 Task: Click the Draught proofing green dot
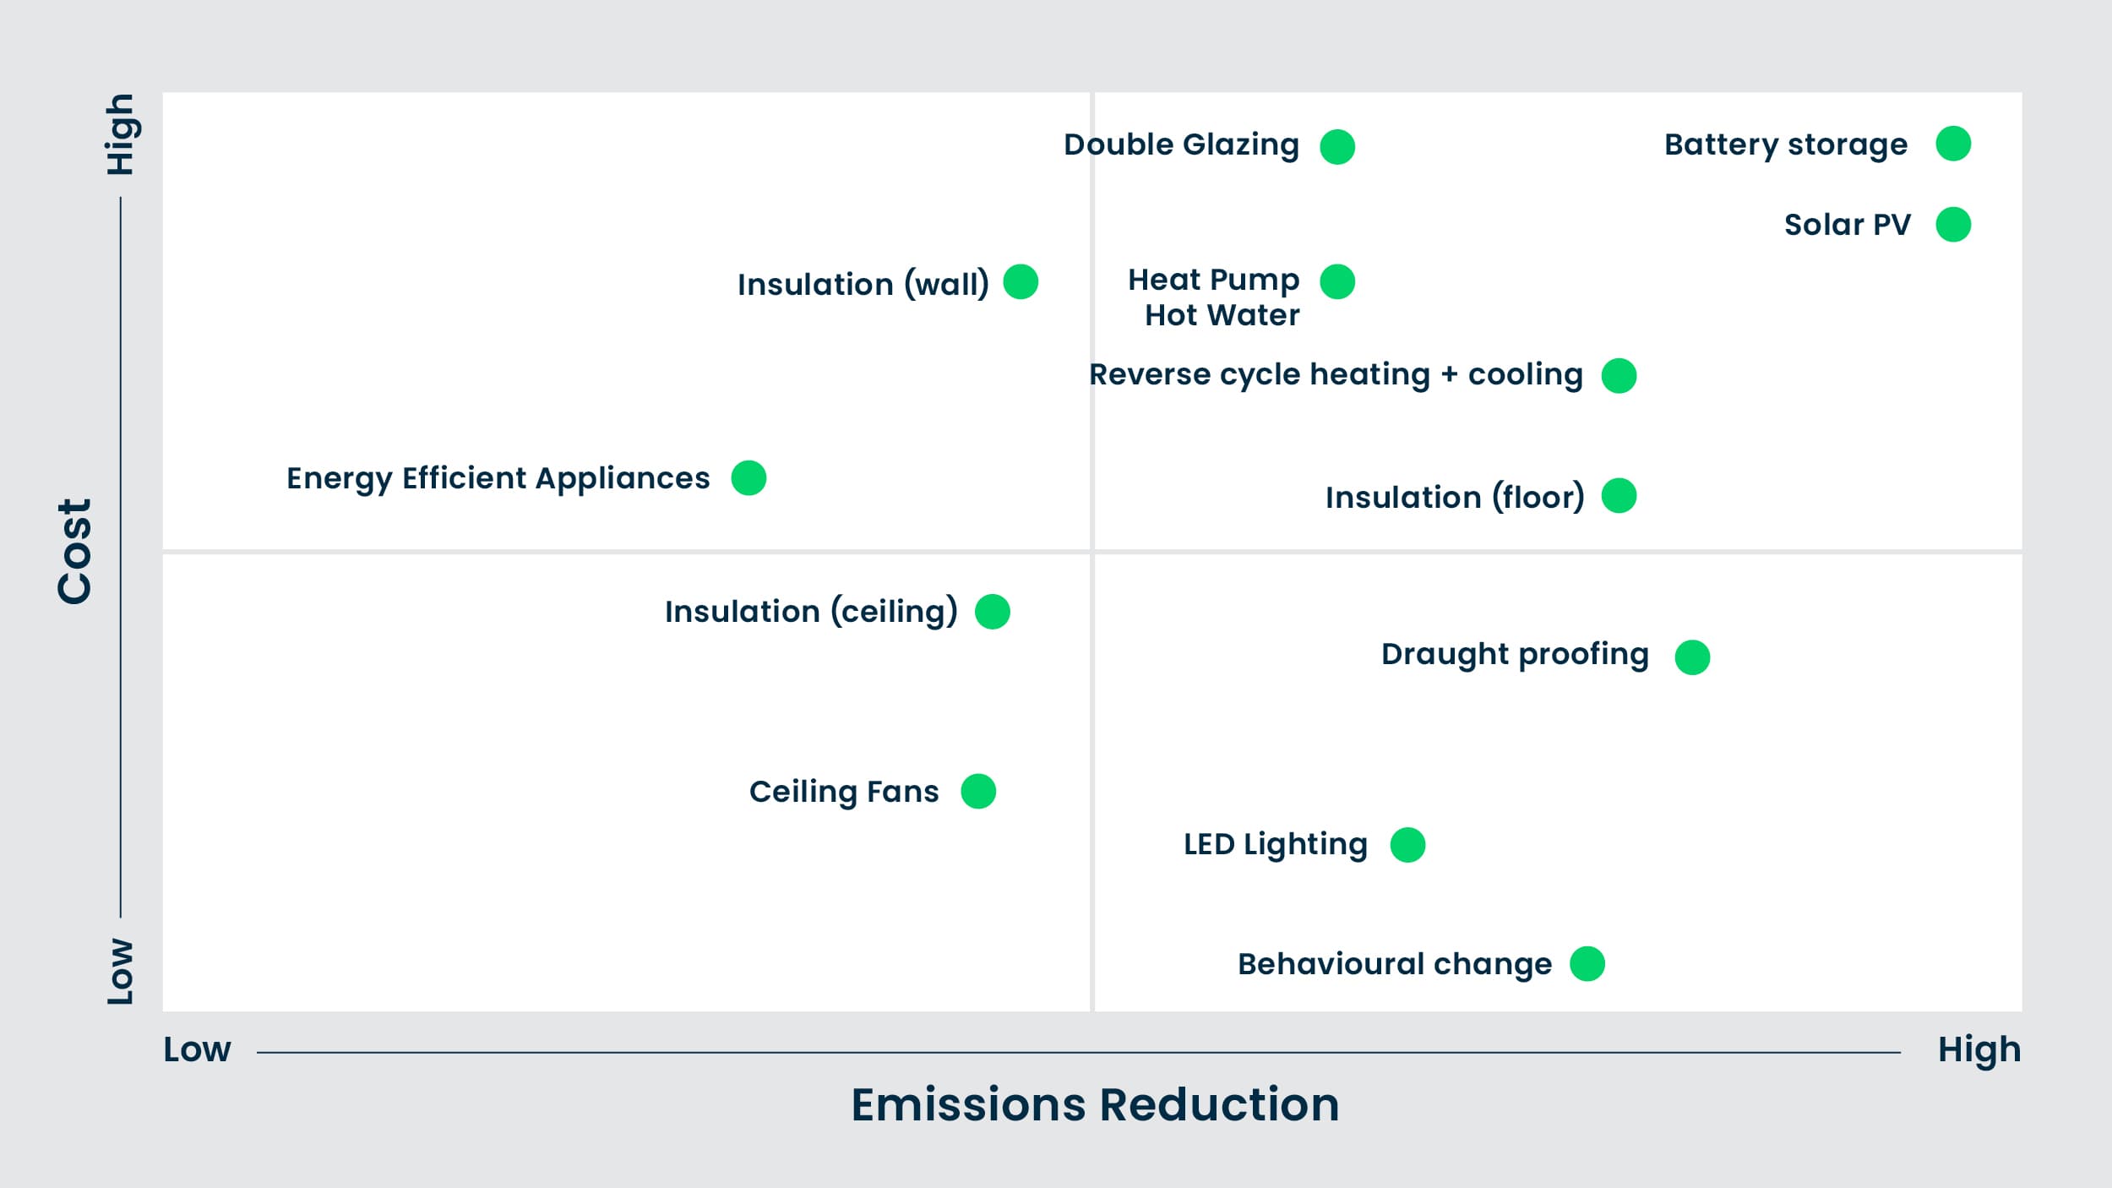pos(1692,657)
